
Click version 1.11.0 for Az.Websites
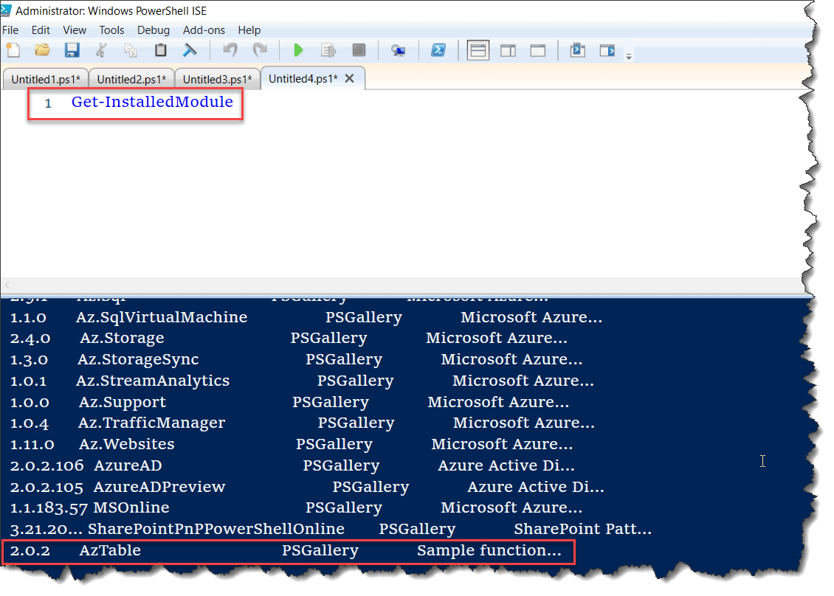click(x=32, y=444)
